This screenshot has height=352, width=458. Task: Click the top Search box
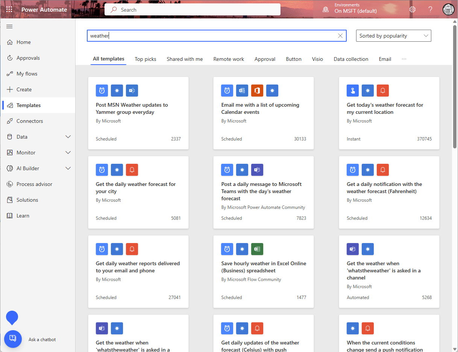(193, 10)
